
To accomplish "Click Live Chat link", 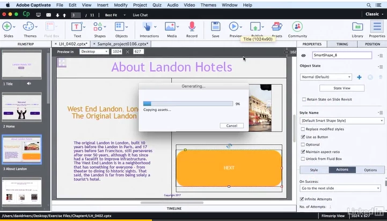I will [140, 15].
